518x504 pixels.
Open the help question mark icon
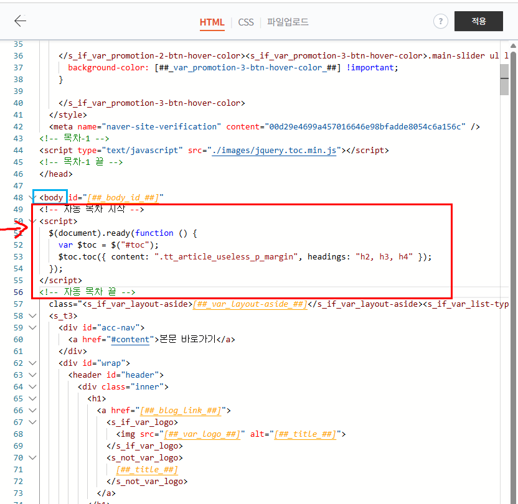point(440,21)
